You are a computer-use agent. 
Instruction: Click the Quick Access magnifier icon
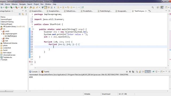point(153,7)
